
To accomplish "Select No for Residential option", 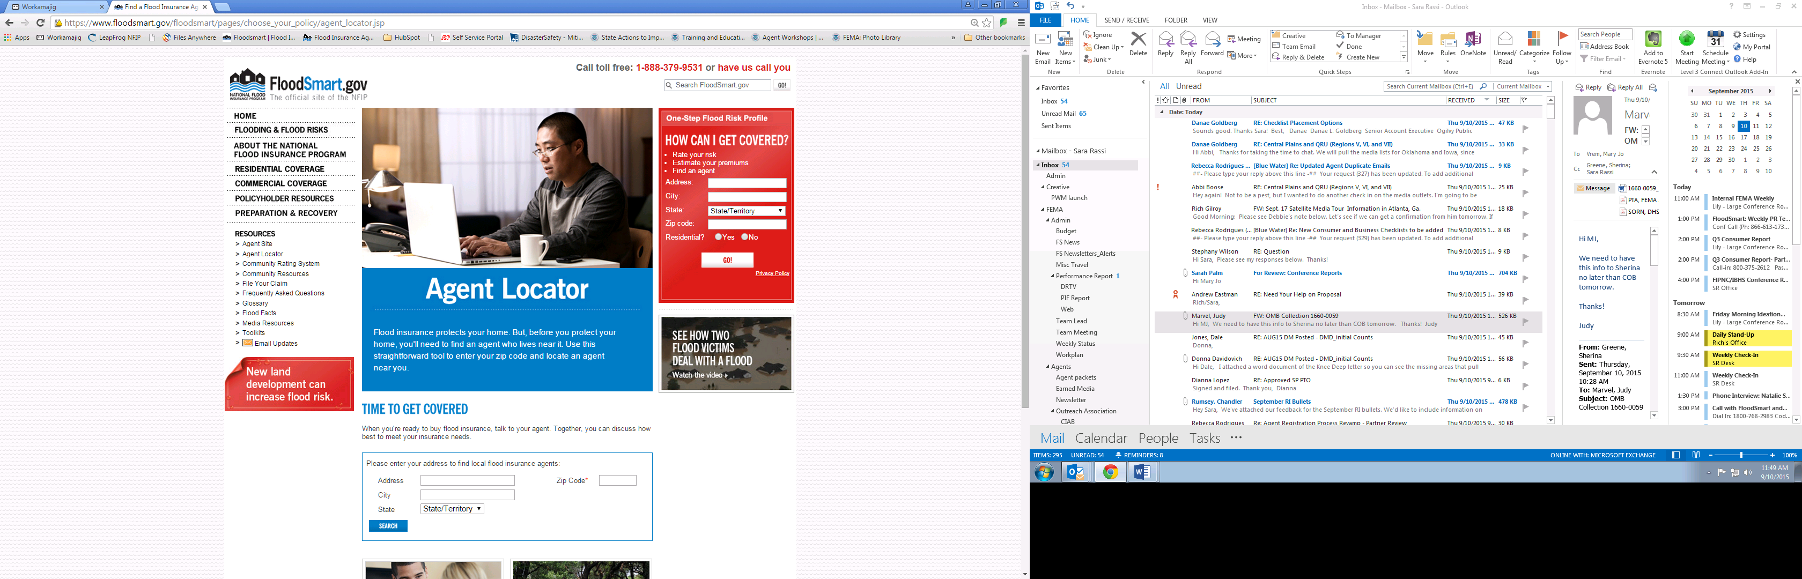I will [744, 237].
